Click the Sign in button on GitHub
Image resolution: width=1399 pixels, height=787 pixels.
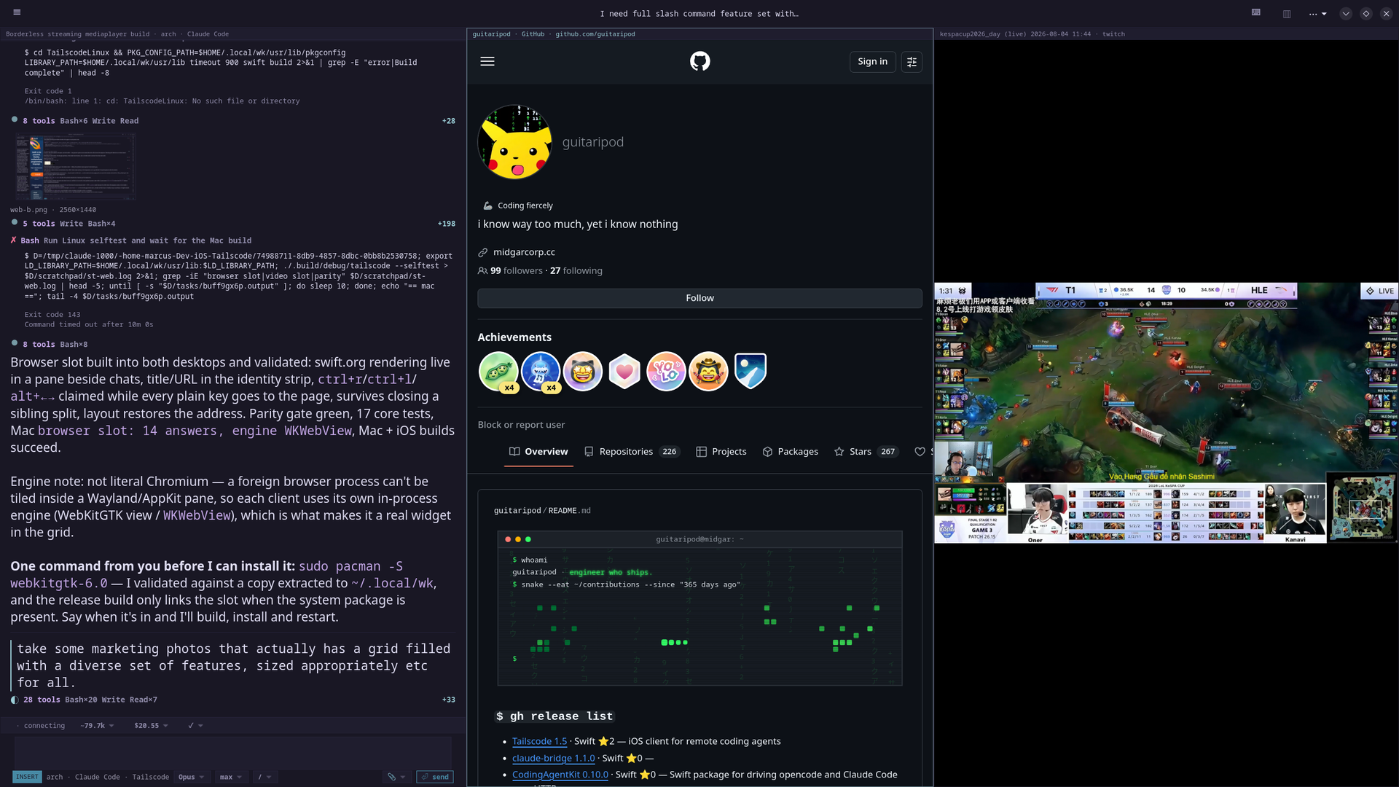(872, 61)
